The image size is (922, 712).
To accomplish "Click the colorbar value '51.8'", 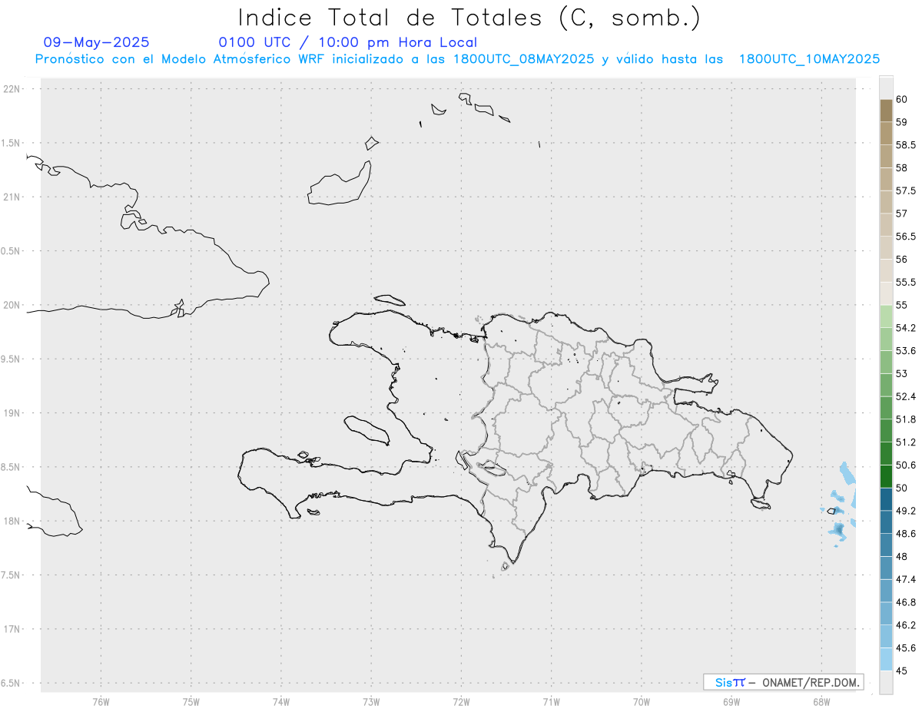I will click(906, 420).
